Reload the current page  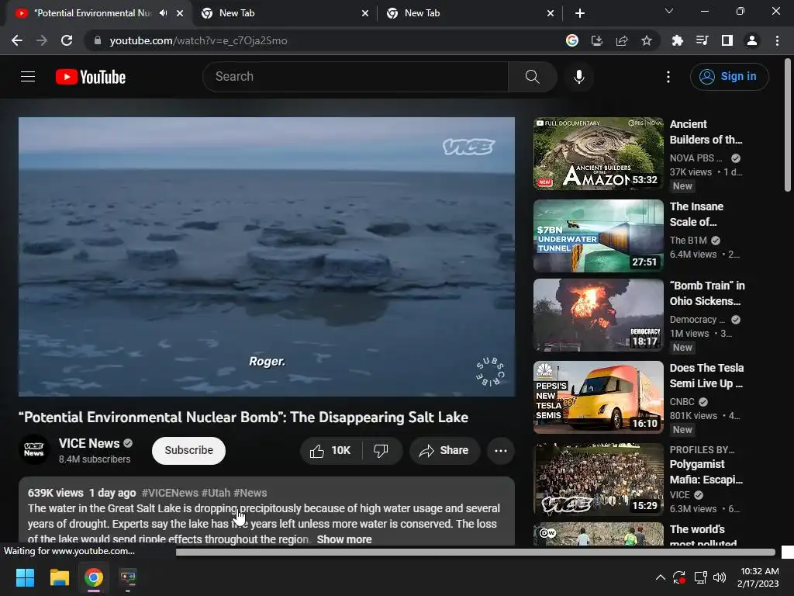[67, 40]
